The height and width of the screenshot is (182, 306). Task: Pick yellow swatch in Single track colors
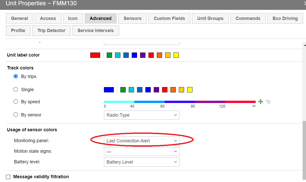190,90
